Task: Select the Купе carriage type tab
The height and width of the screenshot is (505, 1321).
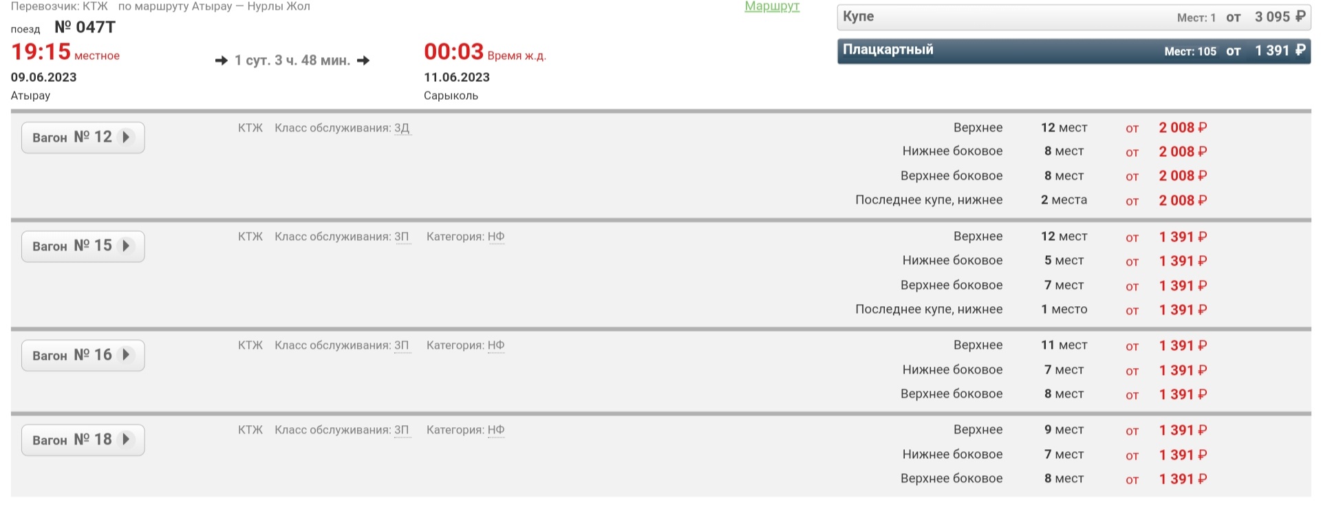Action: click(x=1073, y=17)
